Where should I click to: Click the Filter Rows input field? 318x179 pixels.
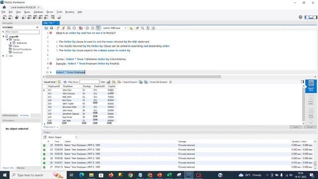89,82
